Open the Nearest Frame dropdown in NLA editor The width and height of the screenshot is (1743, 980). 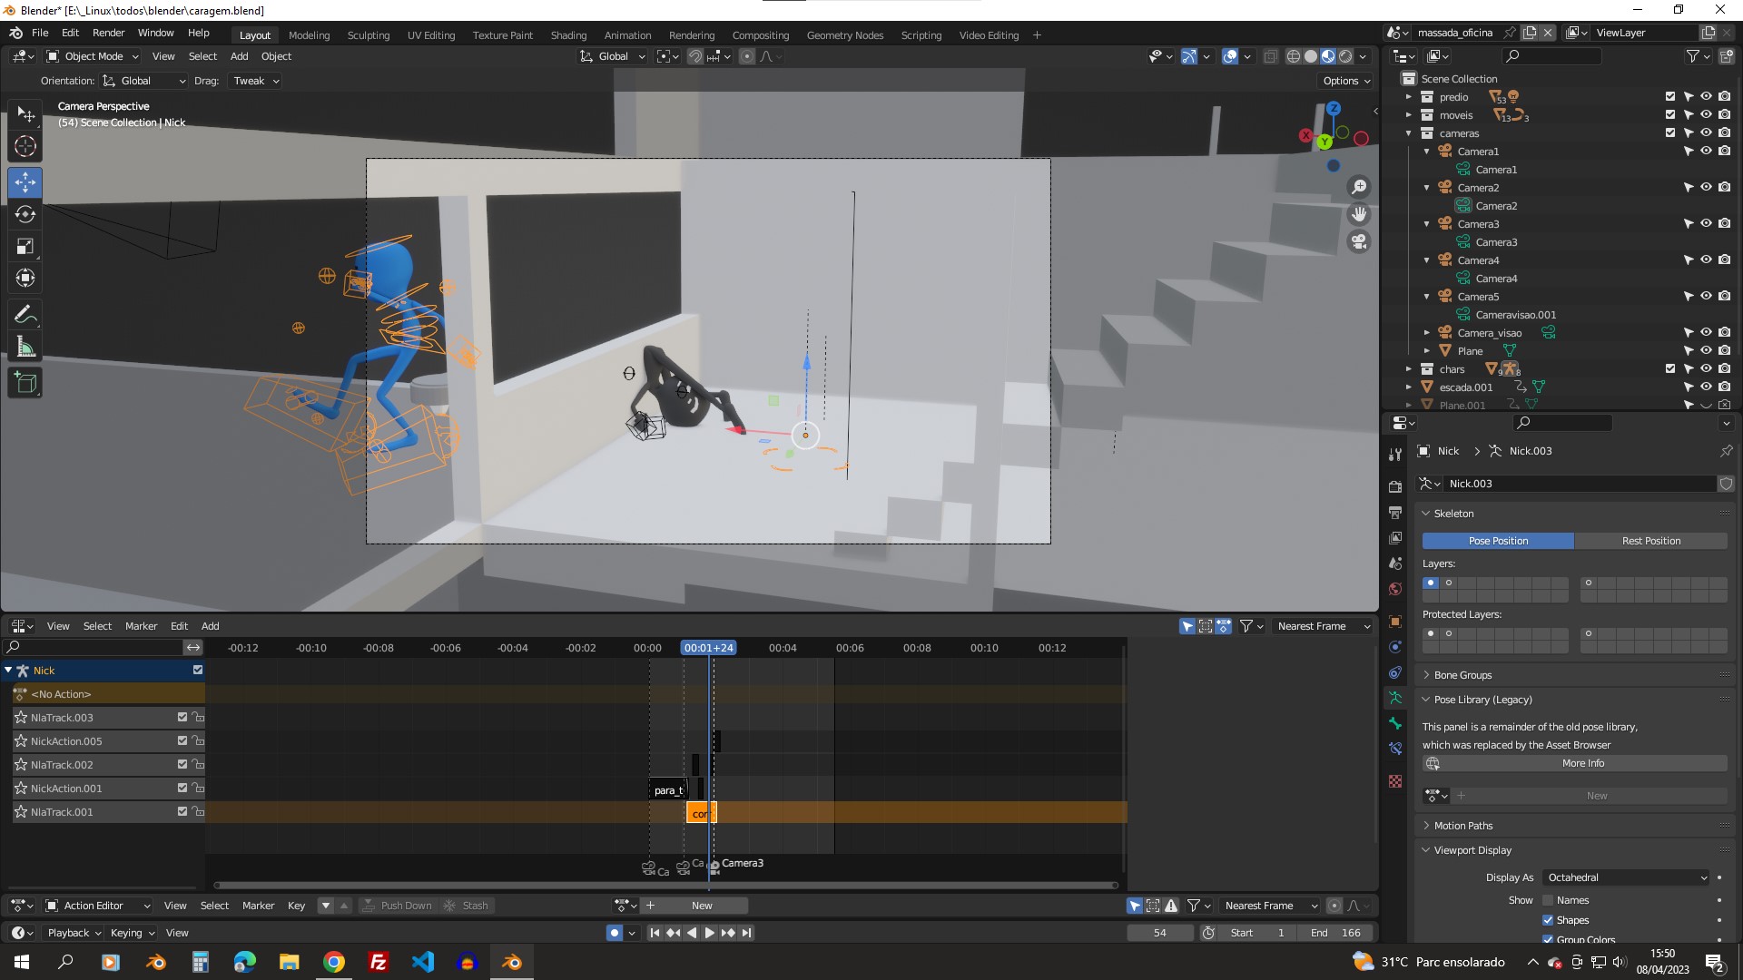click(x=1323, y=626)
